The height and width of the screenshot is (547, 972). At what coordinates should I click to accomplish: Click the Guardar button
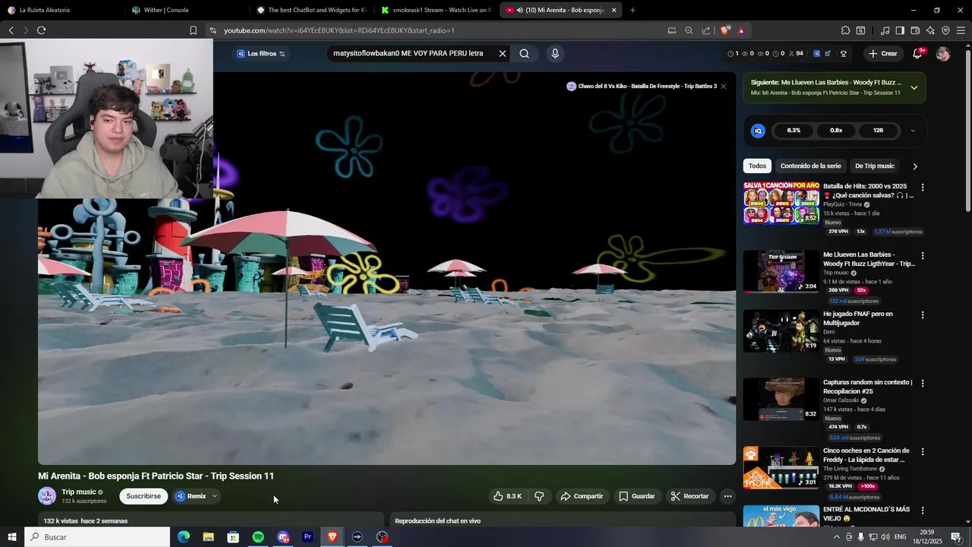[636, 496]
